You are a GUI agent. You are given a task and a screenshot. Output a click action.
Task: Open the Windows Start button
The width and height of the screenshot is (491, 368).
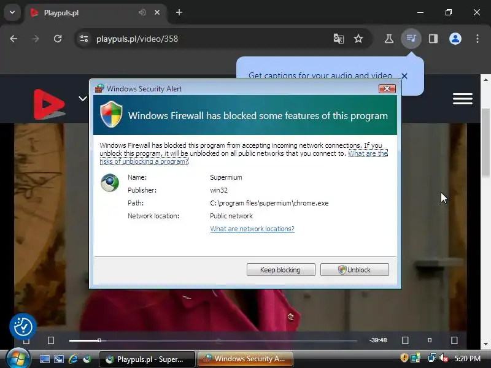(18, 359)
